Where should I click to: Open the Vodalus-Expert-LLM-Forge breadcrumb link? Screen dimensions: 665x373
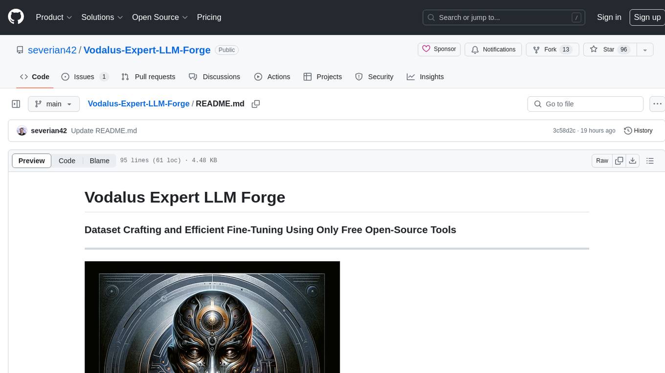tap(138, 104)
